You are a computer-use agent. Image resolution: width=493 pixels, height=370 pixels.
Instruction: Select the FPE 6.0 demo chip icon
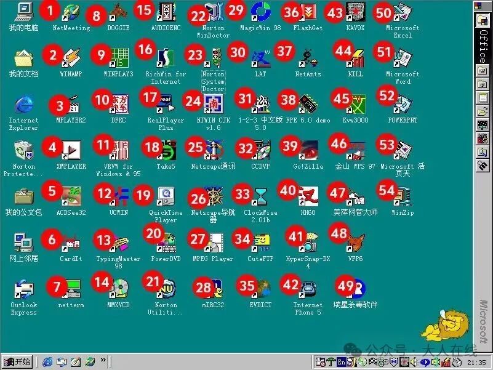tap(308, 105)
